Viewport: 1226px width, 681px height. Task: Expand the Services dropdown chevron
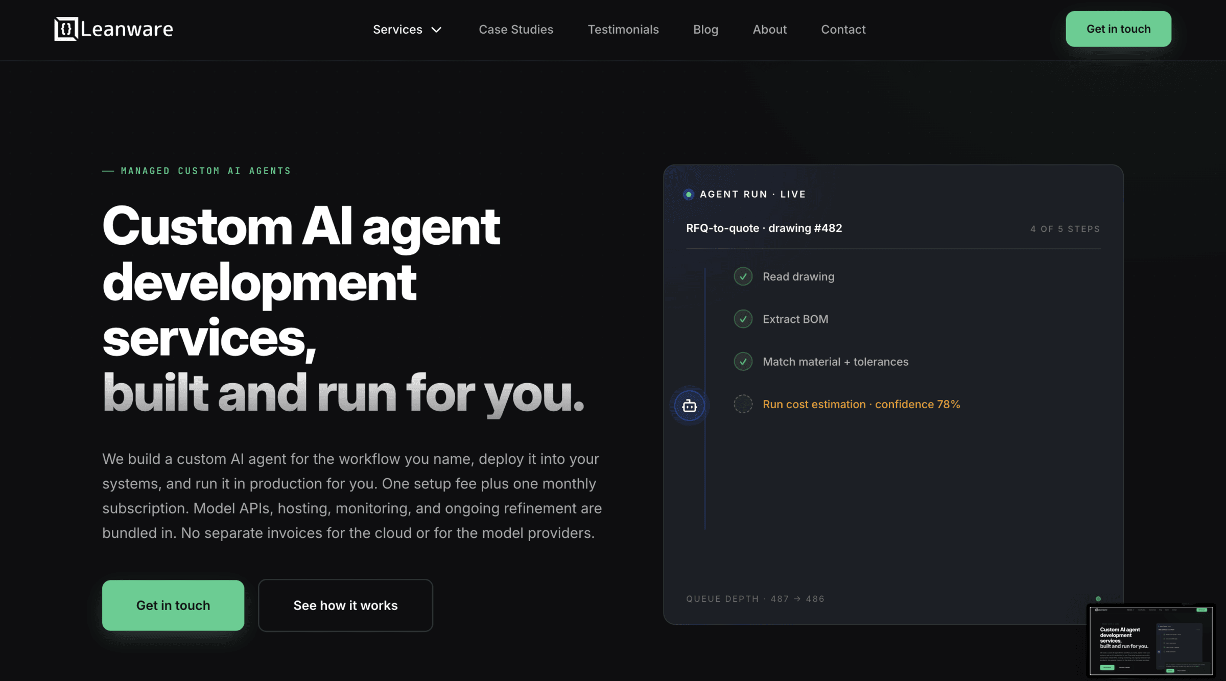point(436,30)
